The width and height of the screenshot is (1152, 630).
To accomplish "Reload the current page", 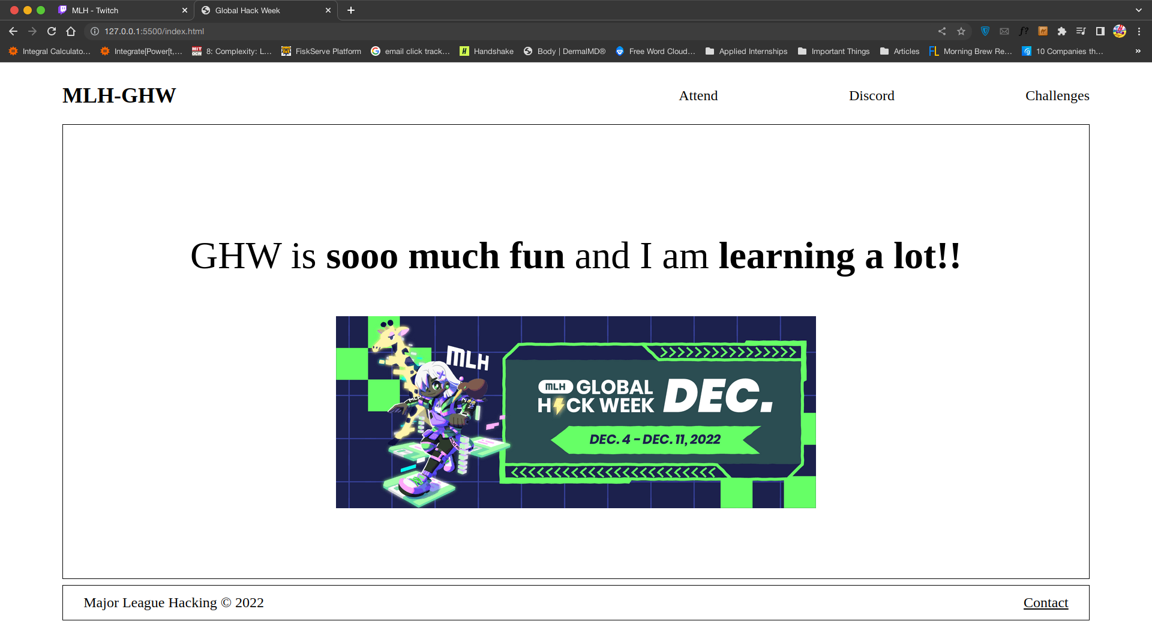I will (x=52, y=31).
